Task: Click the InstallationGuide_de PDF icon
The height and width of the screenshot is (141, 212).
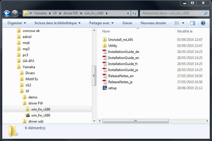Action: tap(105, 52)
